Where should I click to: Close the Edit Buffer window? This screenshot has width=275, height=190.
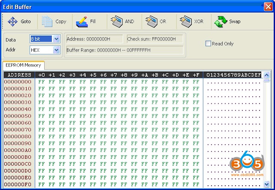(x=268, y=7)
